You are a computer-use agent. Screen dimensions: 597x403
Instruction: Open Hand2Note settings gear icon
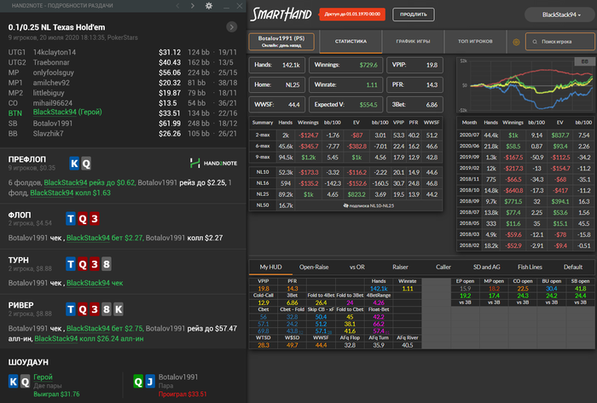tap(209, 6)
